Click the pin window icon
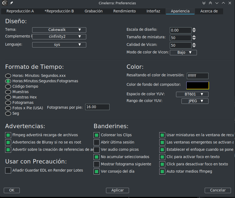The height and width of the screenshot is (198, 235). (x=11, y=3)
